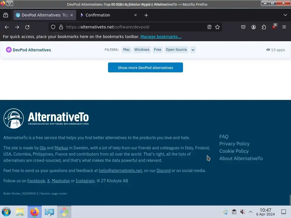Open the Start menu button in taskbar
The image size is (291, 218).
coord(6,212)
